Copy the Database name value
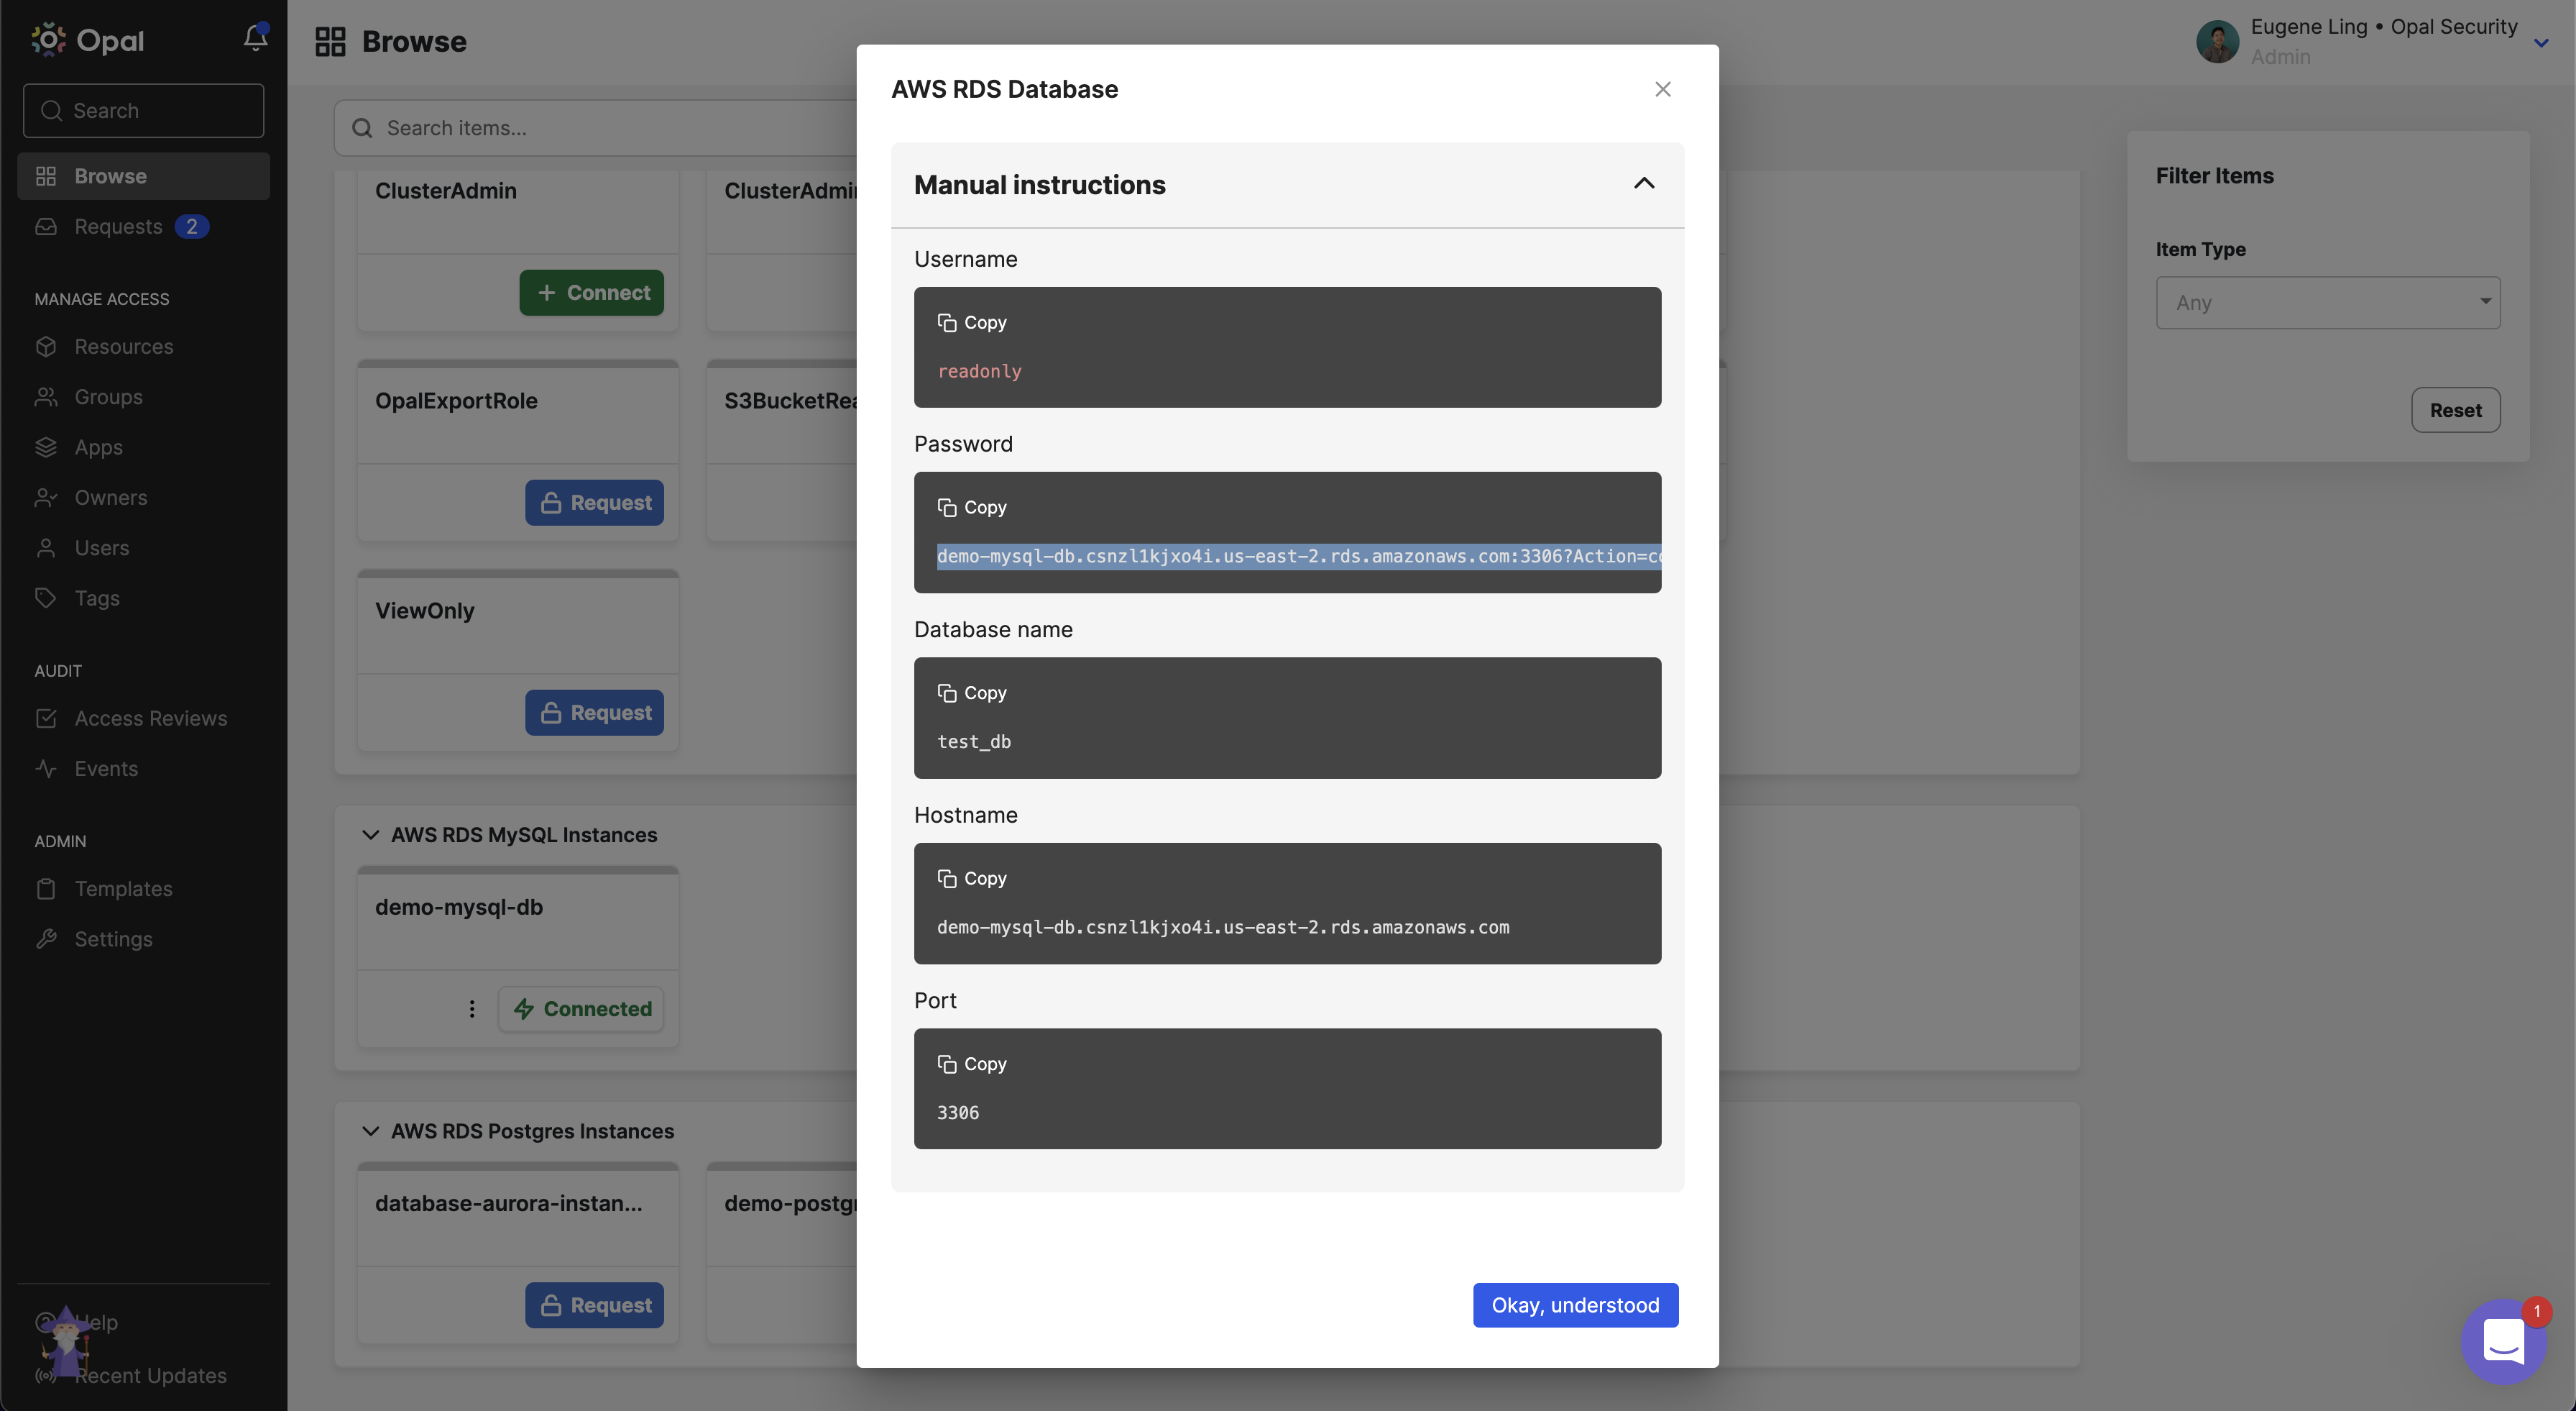The height and width of the screenshot is (1411, 2576). [x=971, y=693]
